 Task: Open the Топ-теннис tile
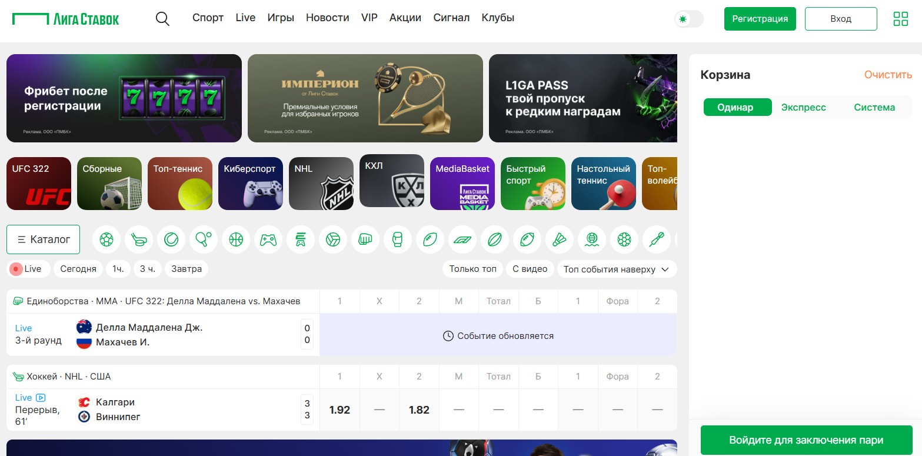180,184
